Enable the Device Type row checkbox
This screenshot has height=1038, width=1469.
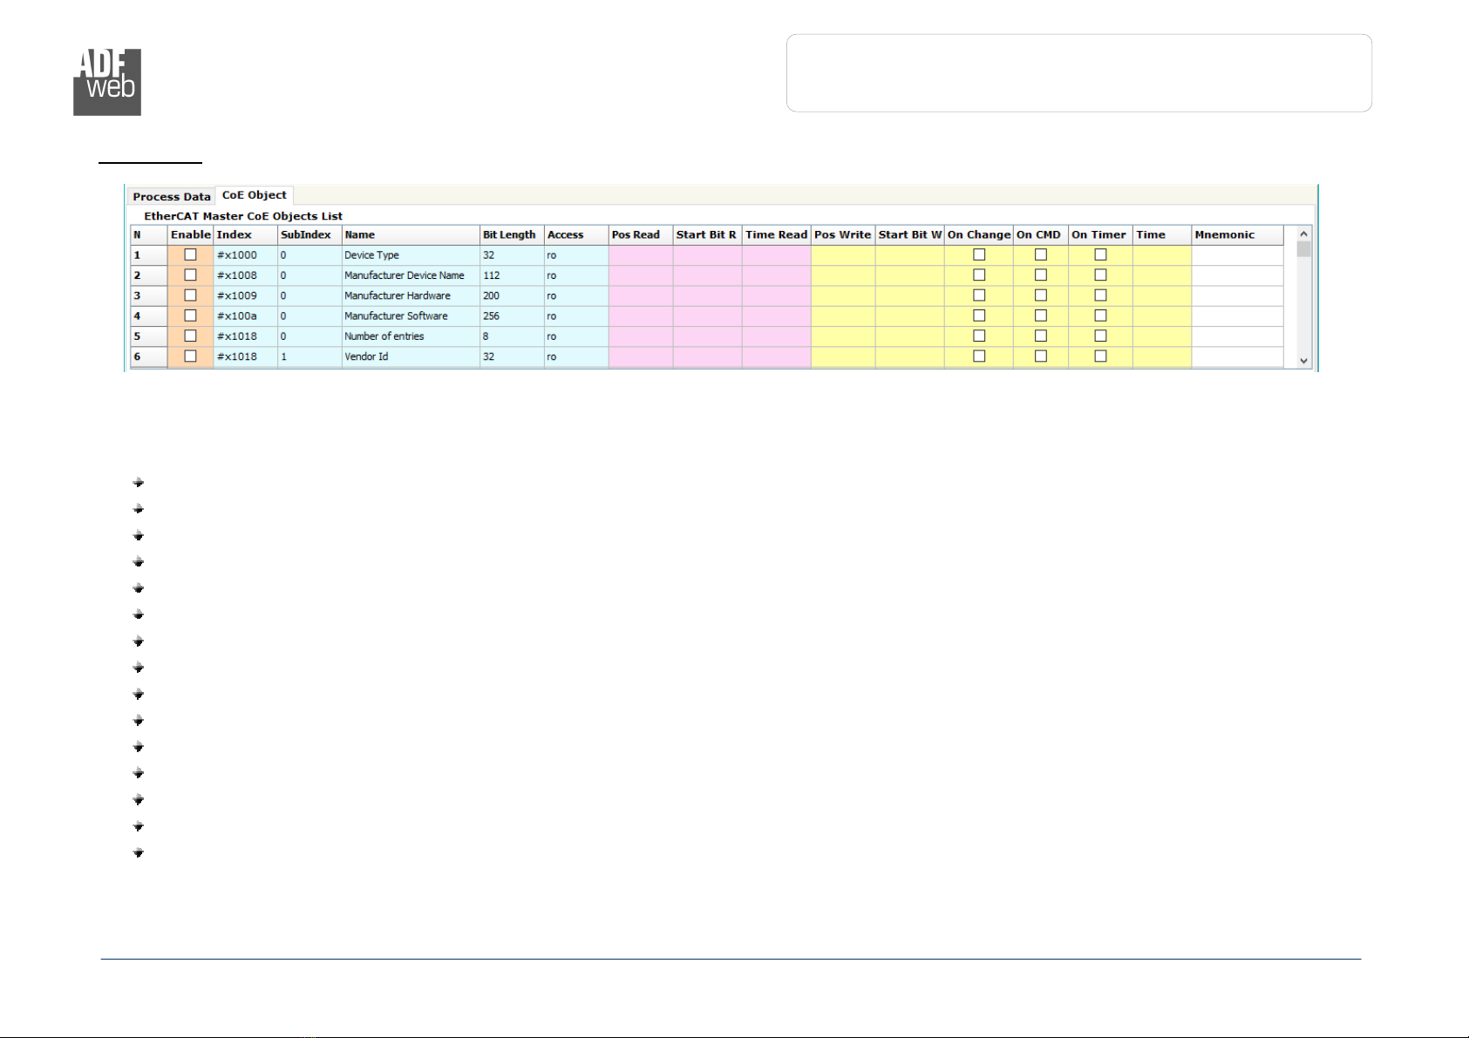190,255
